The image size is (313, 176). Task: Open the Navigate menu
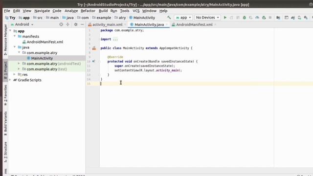click(42, 11)
